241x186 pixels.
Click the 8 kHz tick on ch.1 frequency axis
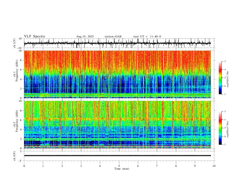pyautogui.click(x=21, y=60)
